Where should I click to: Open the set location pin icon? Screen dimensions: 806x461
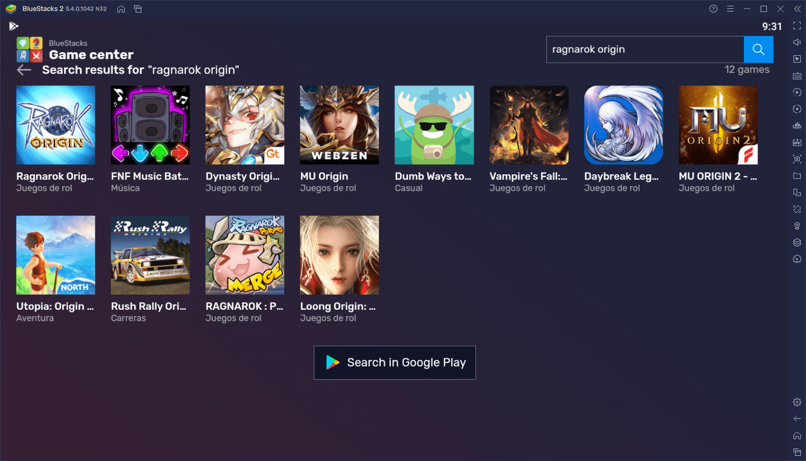[x=797, y=226]
